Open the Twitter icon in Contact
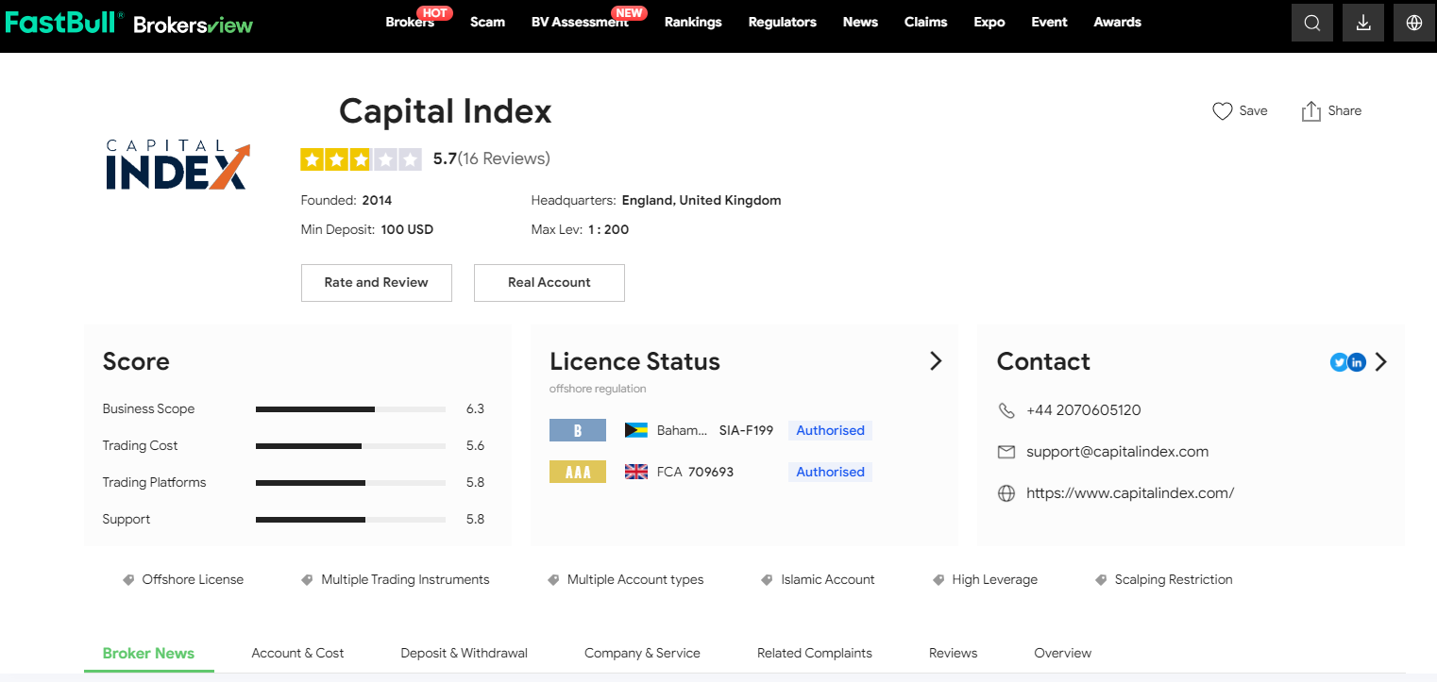Viewport: 1437px width, 682px height. pyautogui.click(x=1338, y=362)
